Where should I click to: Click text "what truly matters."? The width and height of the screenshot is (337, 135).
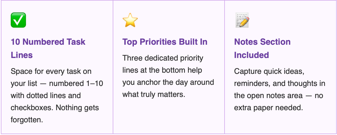coord(154,94)
